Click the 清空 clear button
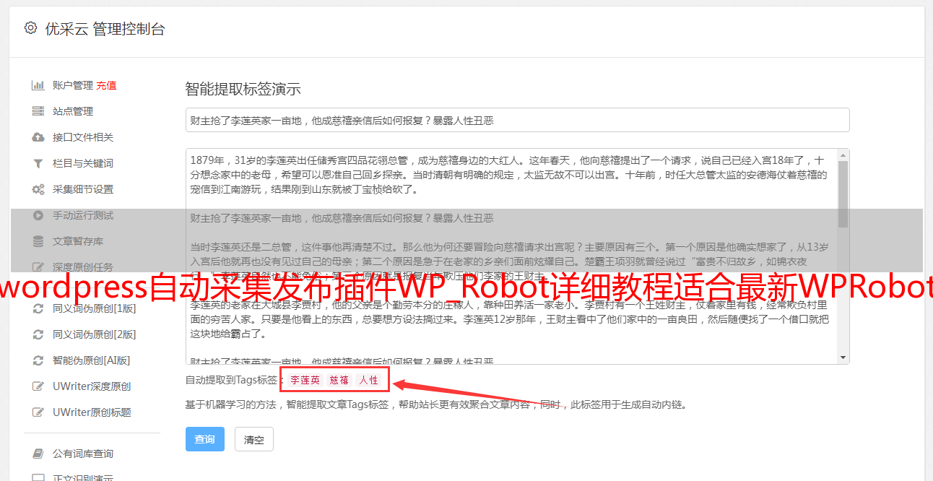 [x=254, y=439]
